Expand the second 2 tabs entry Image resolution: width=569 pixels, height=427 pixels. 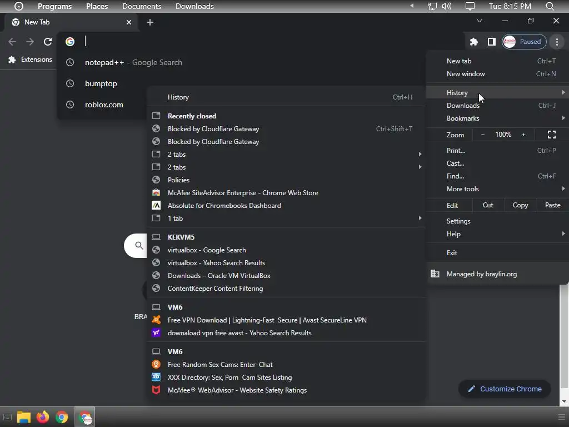click(286, 167)
